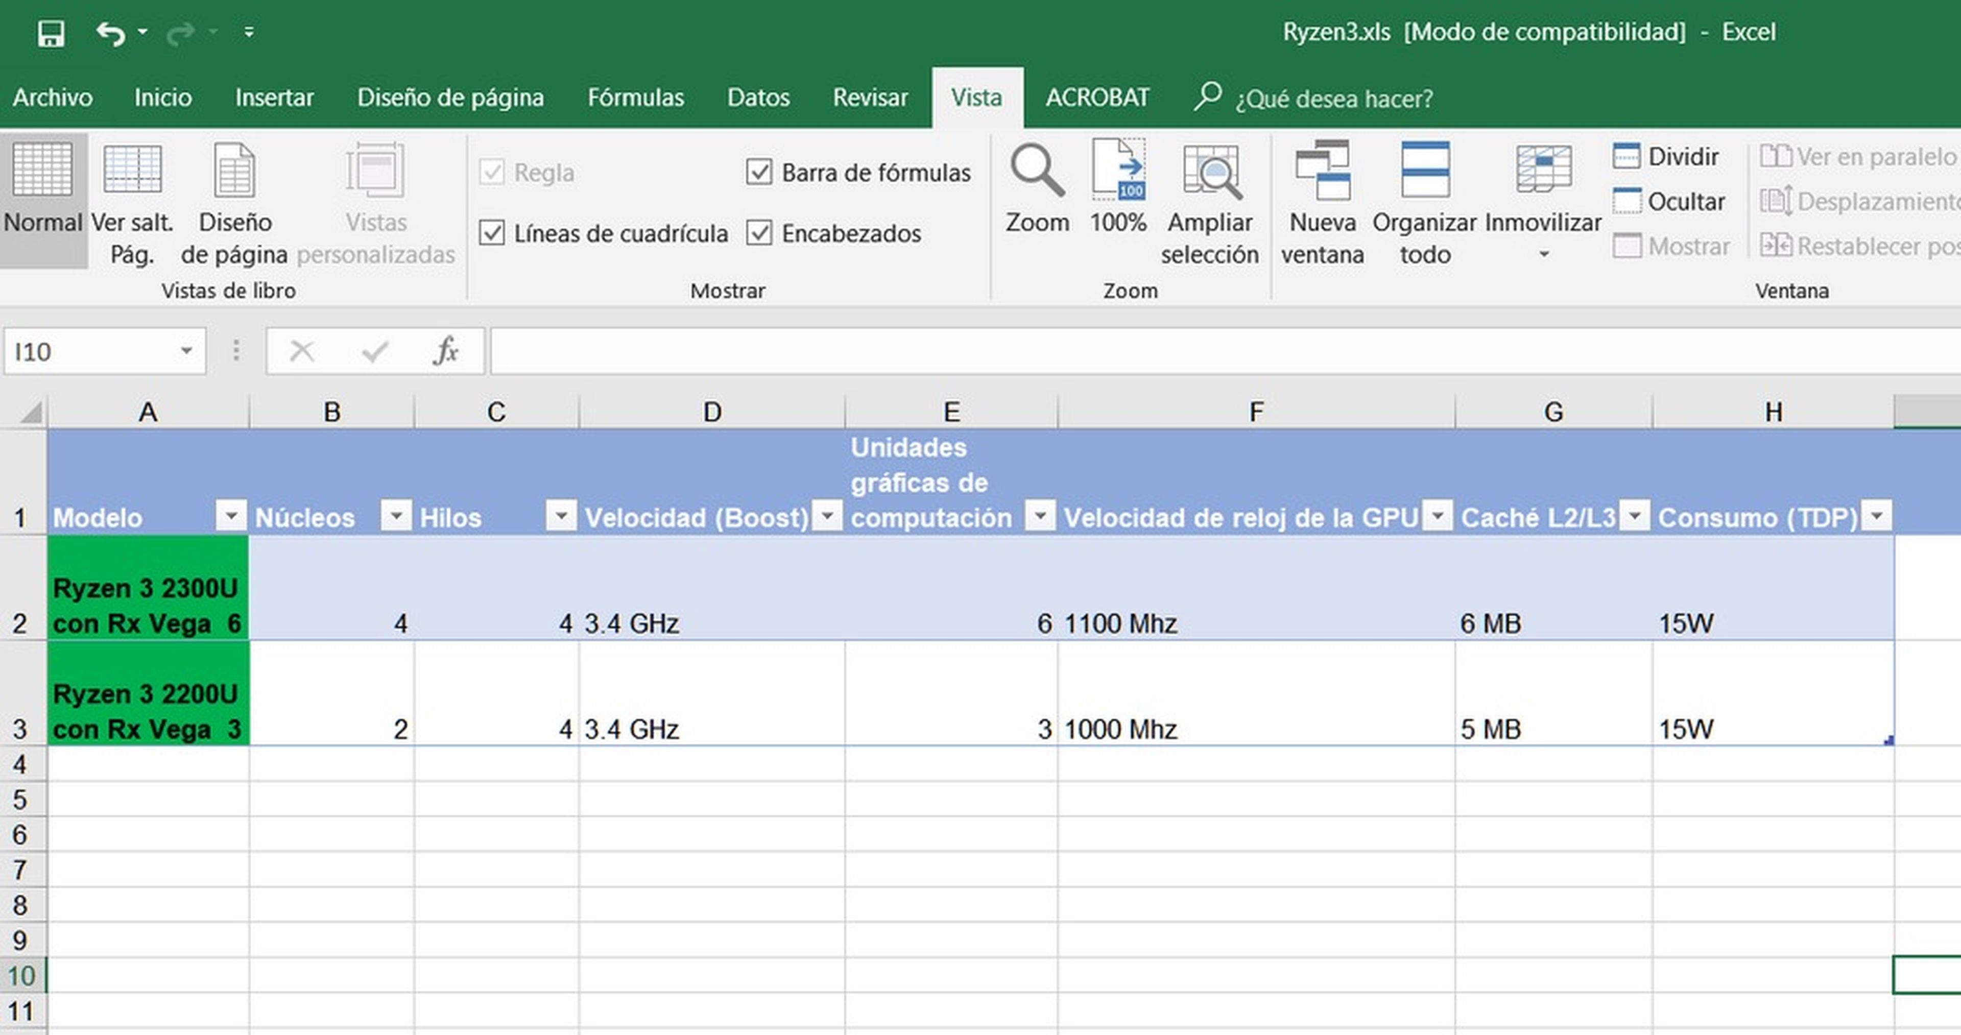
Task: Open the Name Box dropdown arrow
Action: coord(186,351)
